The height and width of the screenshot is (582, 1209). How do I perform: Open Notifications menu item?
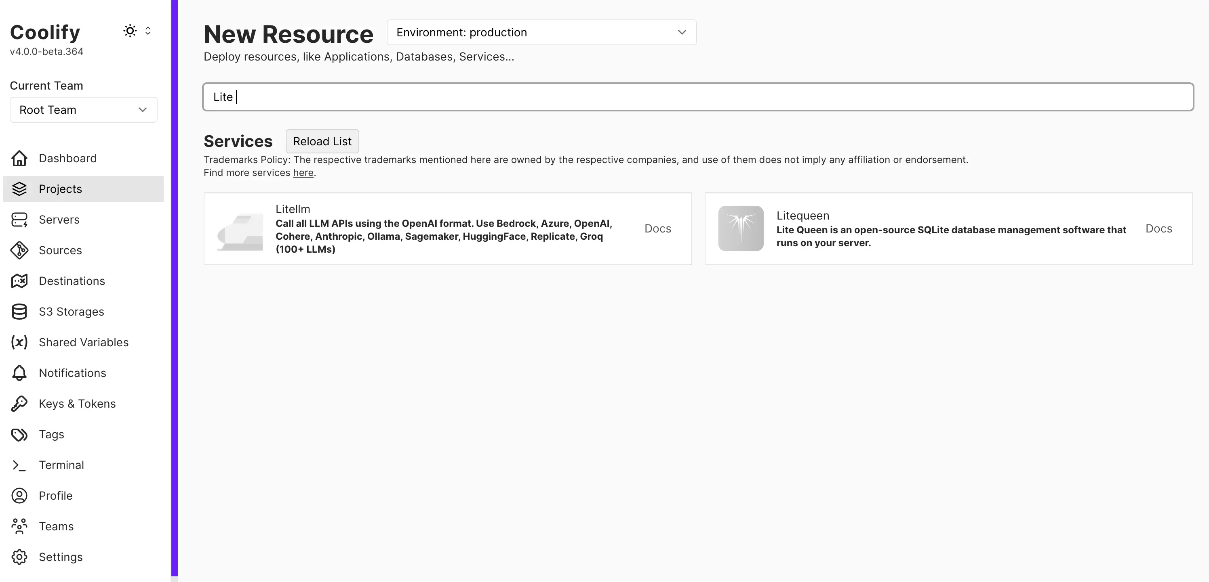point(84,373)
